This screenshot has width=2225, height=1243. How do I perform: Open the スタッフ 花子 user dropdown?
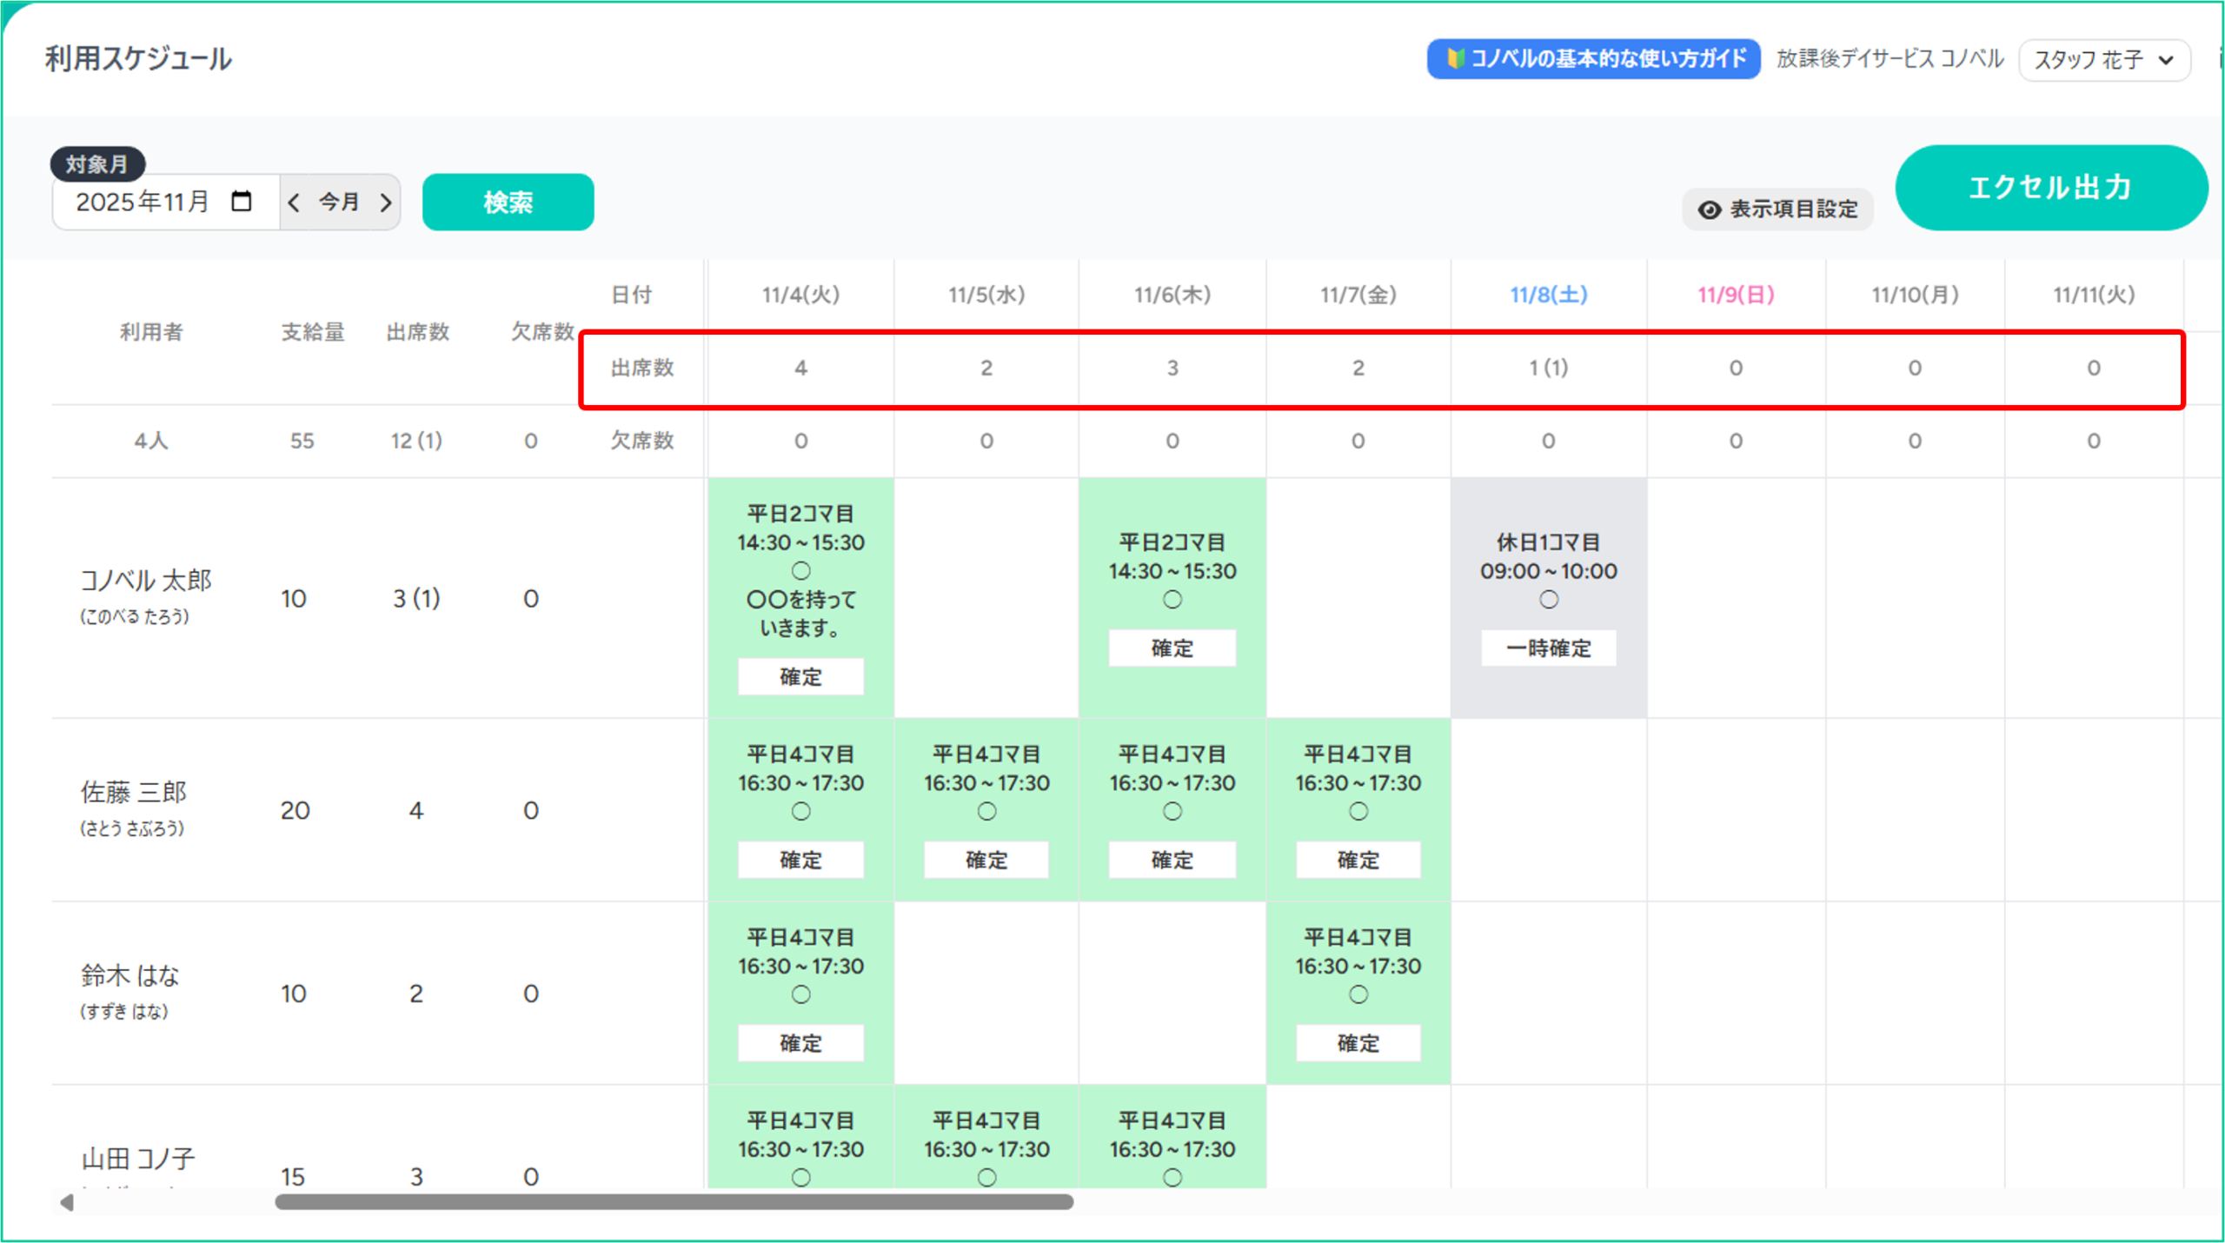(x=2103, y=60)
